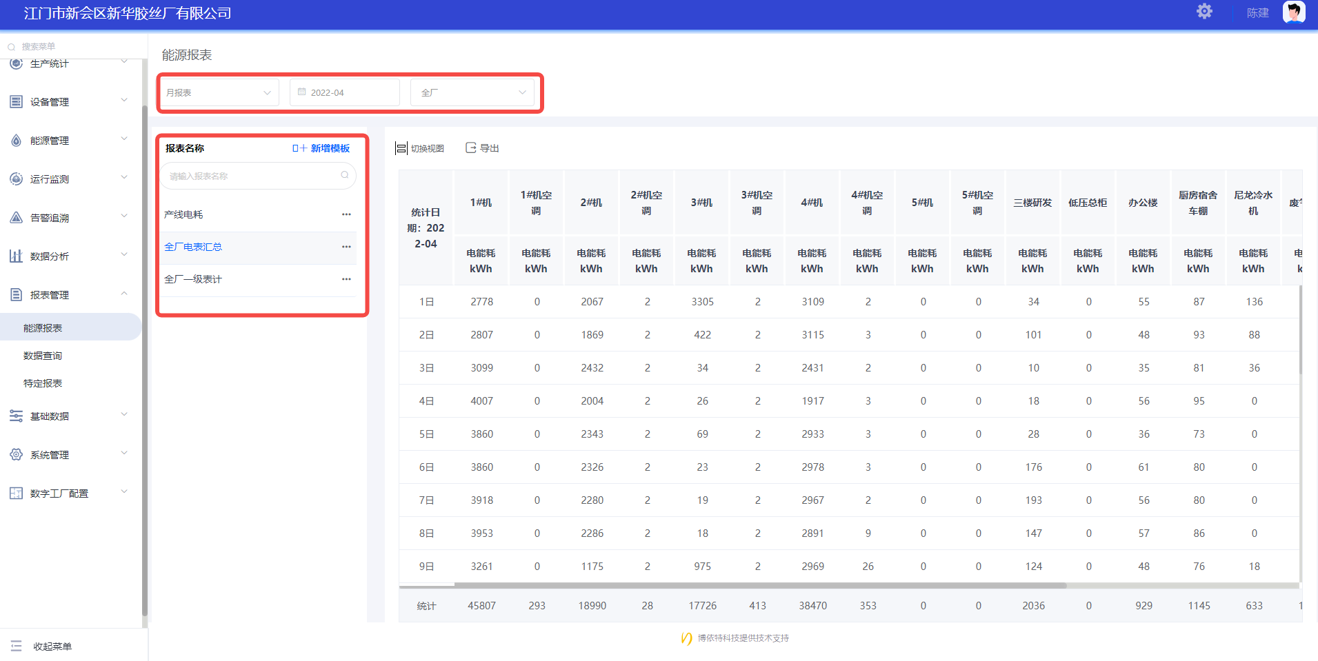Open more options for 全厂一级表计 template
This screenshot has height=661, width=1318.
point(346,279)
